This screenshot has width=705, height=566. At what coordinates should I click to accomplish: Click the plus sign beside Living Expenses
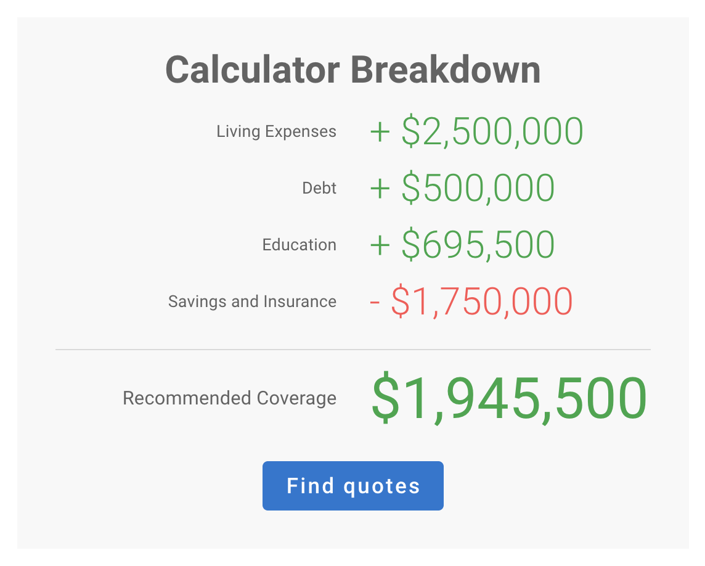coord(380,133)
